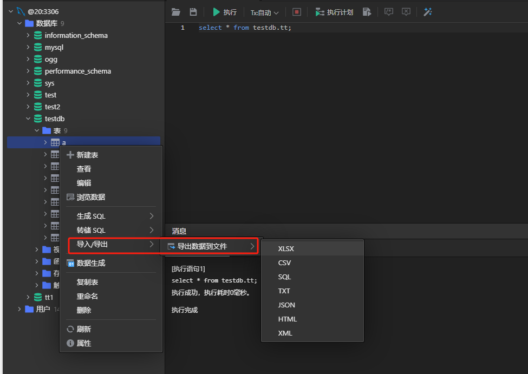Collapse the 数据库 folder
Screen dimensions: 528x374
click(19, 23)
